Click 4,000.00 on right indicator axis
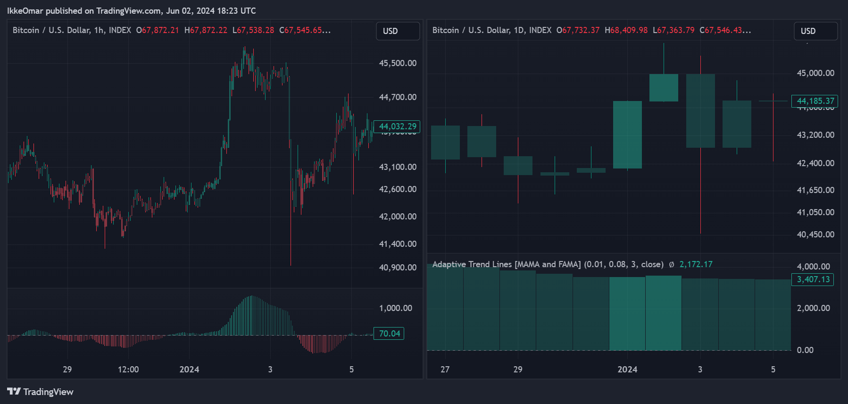848x404 pixels. point(813,267)
